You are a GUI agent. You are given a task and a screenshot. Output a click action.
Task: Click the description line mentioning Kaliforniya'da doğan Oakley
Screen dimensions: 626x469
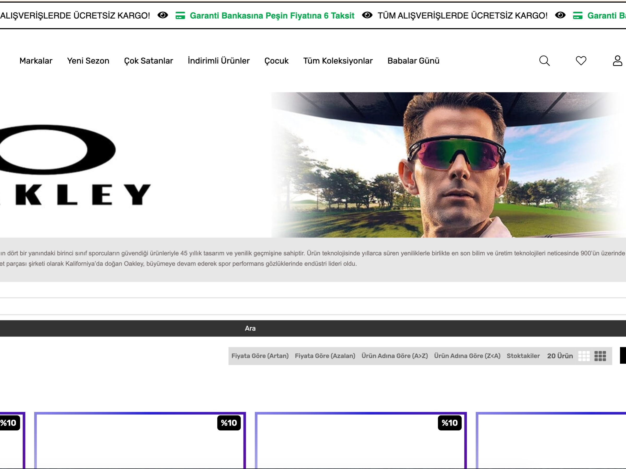pos(178,264)
